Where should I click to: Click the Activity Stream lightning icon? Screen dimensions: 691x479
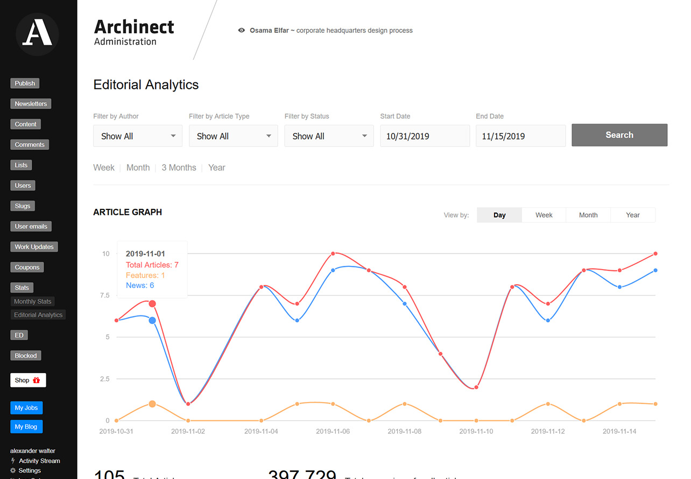(13, 461)
